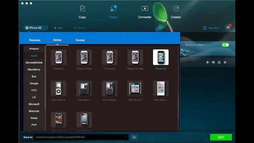Open the Creator module
This screenshot has width=254, height=143.
[x=176, y=12]
